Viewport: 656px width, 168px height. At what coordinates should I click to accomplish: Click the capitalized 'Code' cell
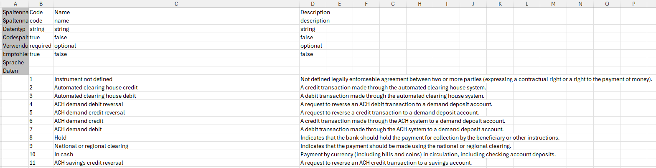click(x=41, y=12)
